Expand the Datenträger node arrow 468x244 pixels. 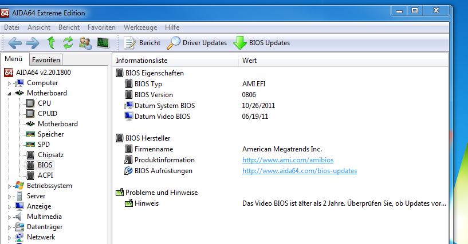9,227
